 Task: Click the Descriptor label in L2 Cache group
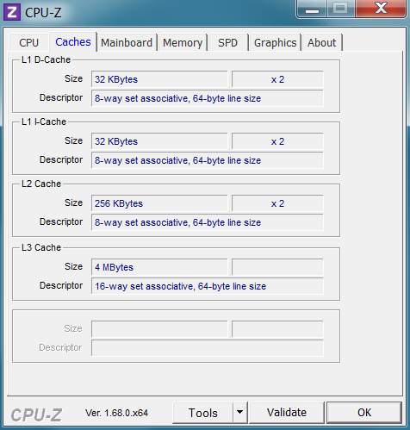(61, 221)
